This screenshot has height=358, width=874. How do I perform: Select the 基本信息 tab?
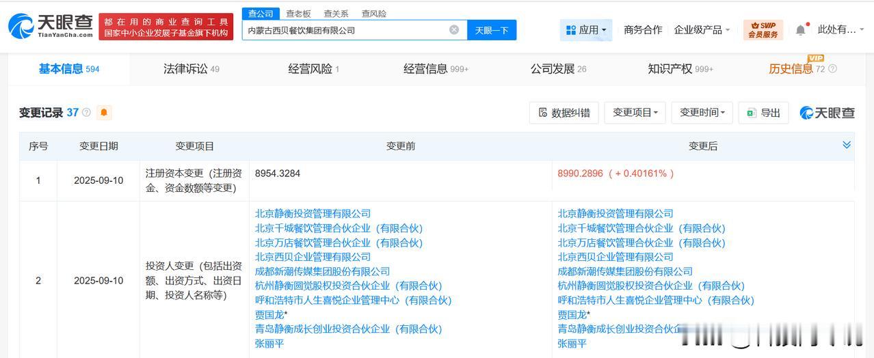tap(68, 69)
